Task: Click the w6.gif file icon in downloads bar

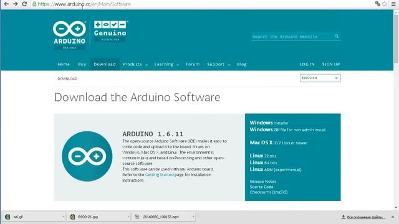Action: pyautogui.click(x=7, y=217)
